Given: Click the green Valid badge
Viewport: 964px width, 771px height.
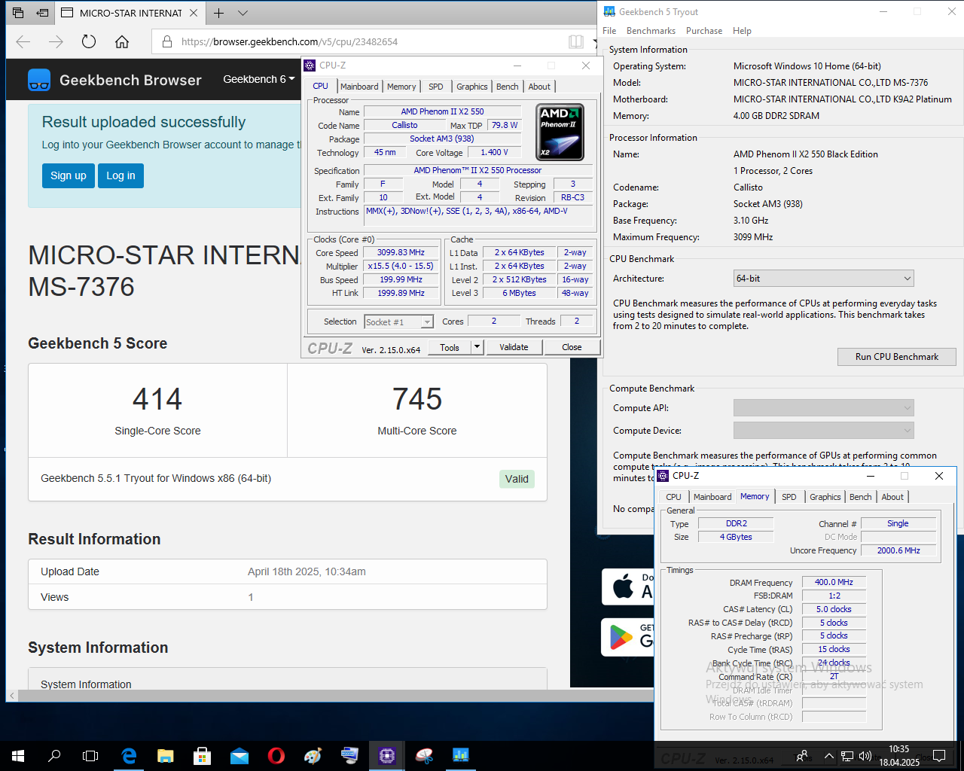Looking at the screenshot, I should pos(517,479).
